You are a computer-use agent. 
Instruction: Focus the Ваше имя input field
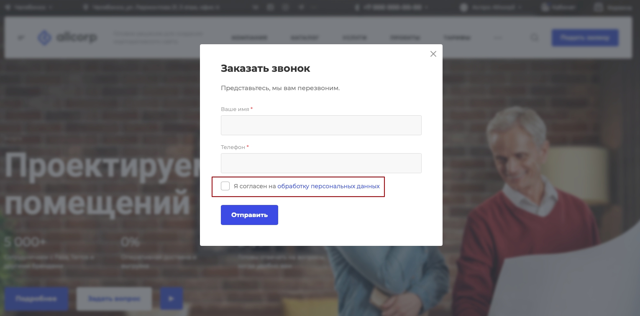(x=321, y=125)
